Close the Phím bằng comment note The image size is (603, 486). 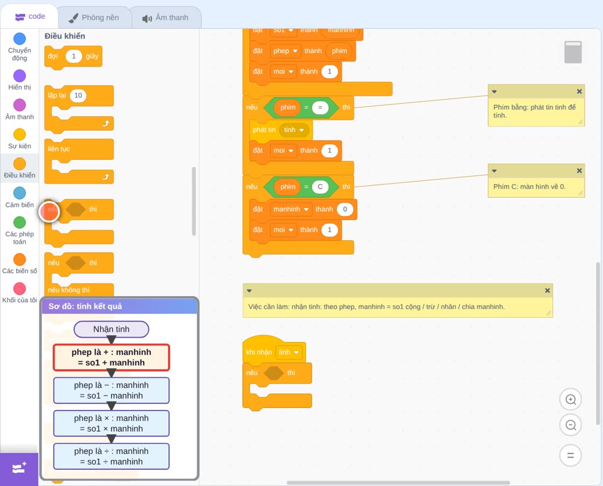(579, 91)
